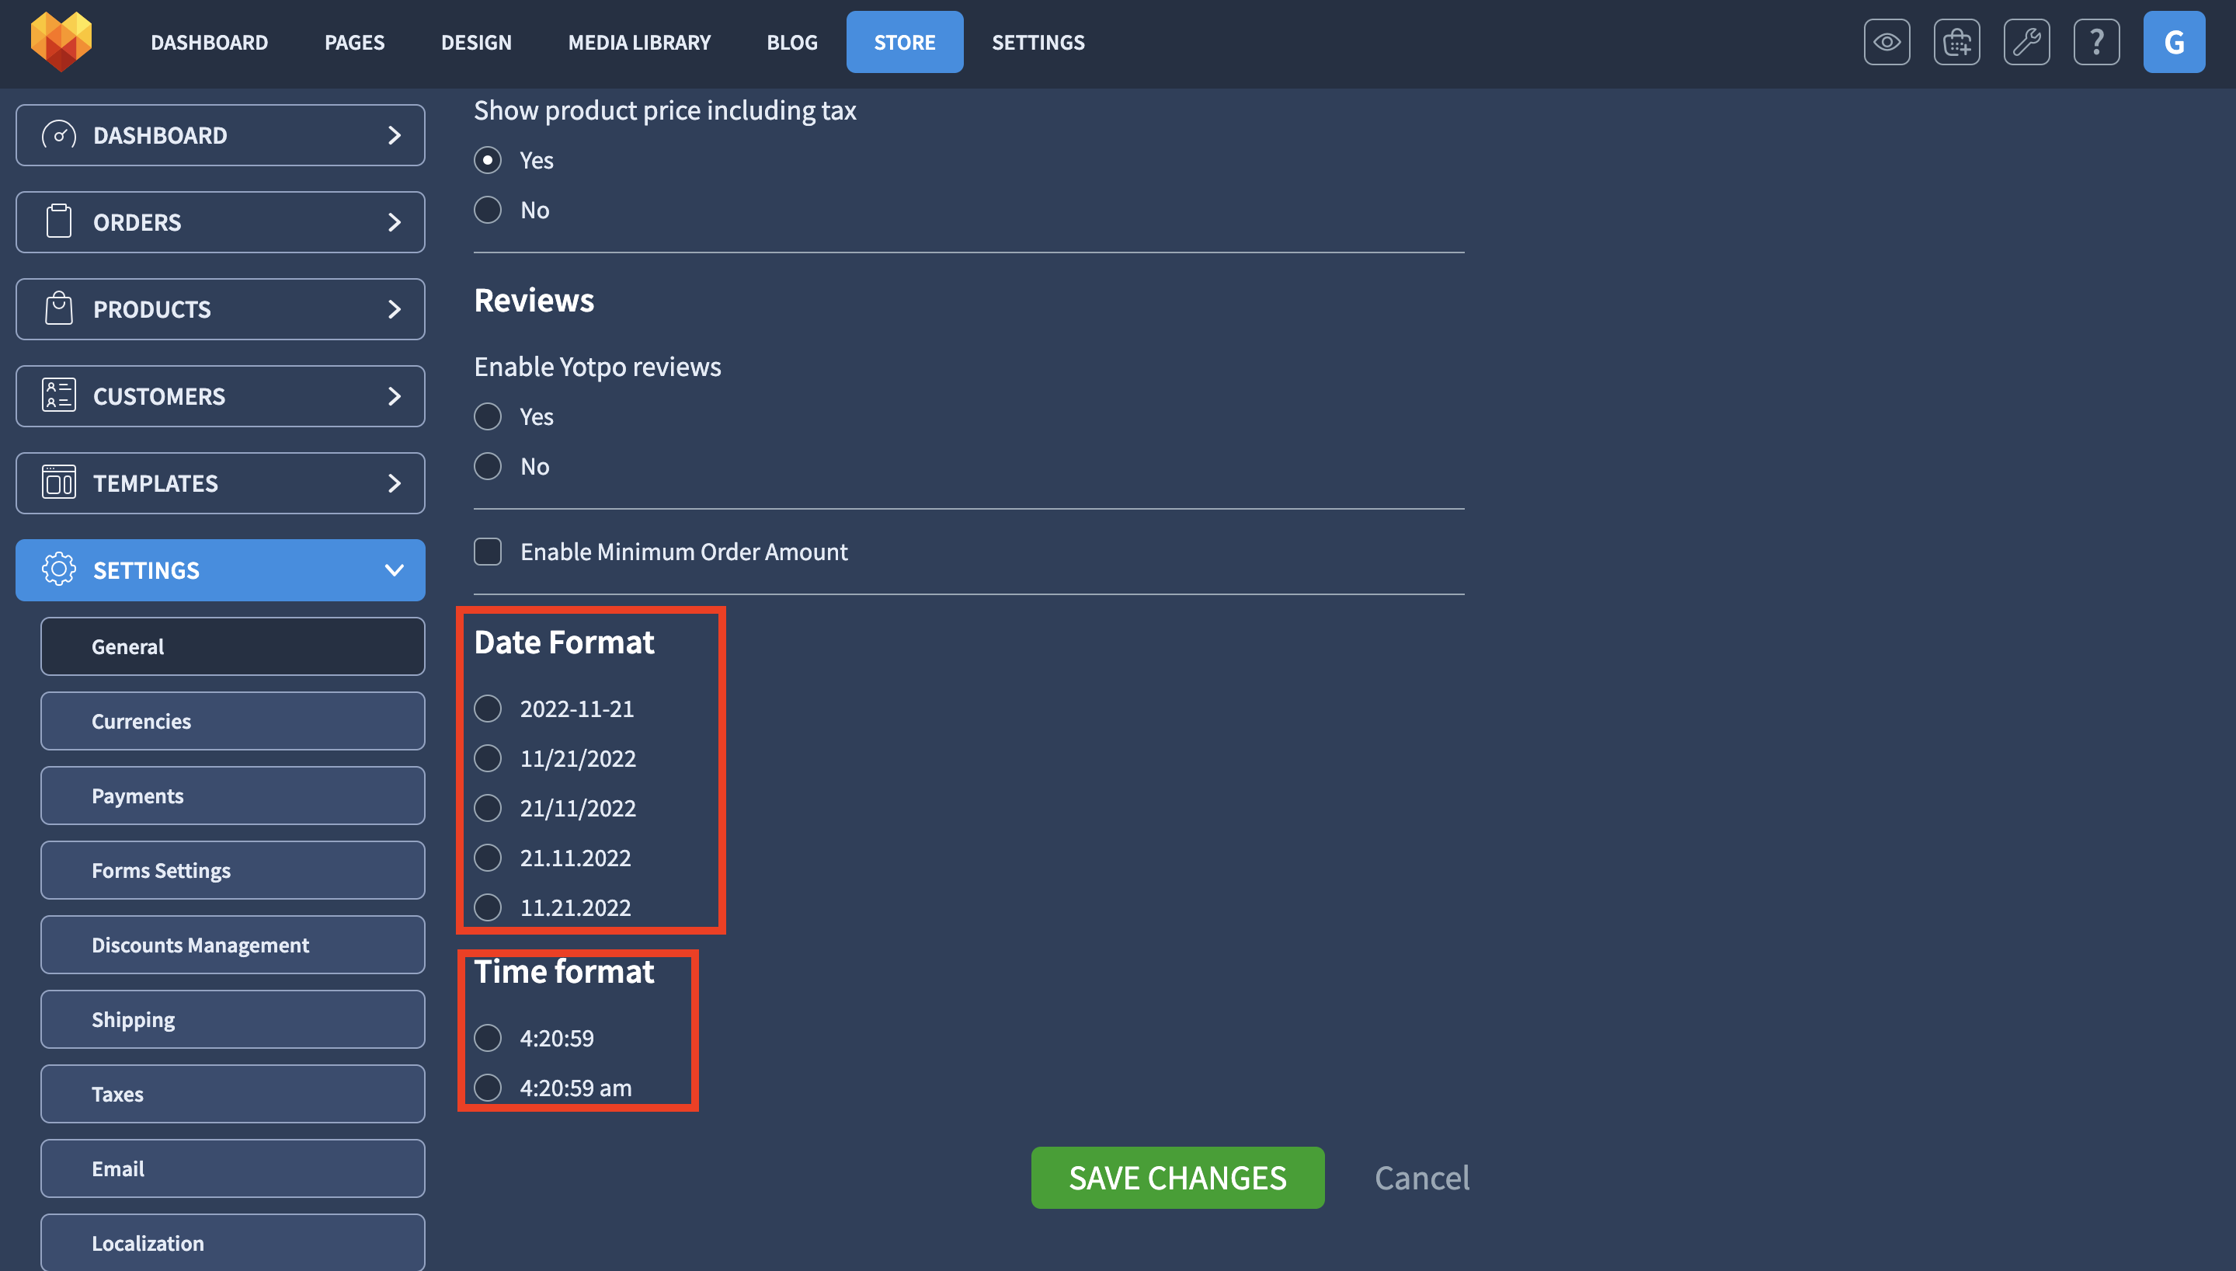2236x1271 pixels.
Task: Click Cancel link
Action: (x=1422, y=1178)
